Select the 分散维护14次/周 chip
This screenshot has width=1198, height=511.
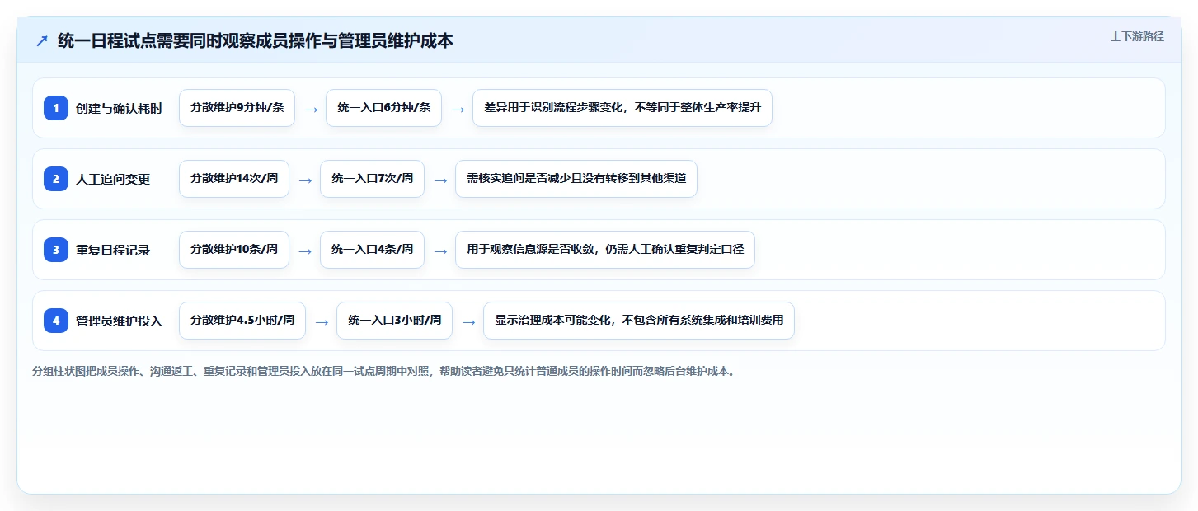[x=234, y=179]
